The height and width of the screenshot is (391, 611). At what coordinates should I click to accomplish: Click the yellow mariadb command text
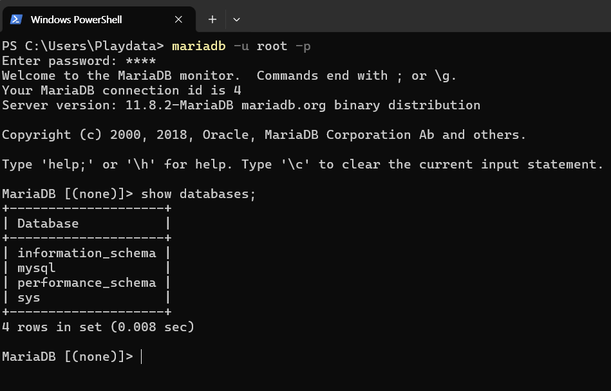click(x=199, y=46)
